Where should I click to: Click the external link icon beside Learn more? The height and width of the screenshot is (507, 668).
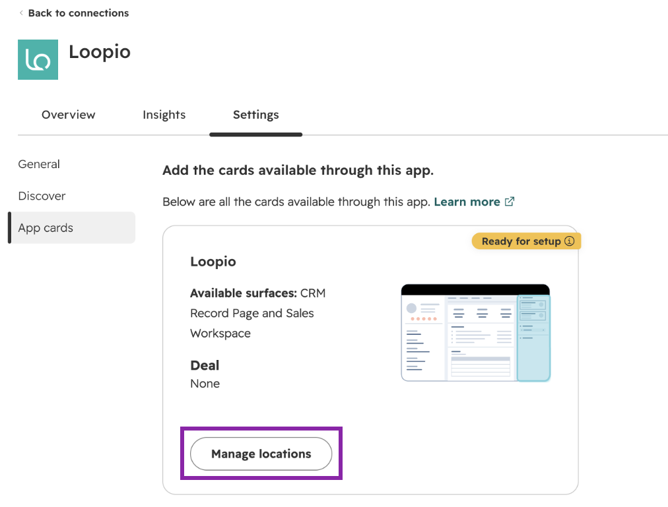510,201
